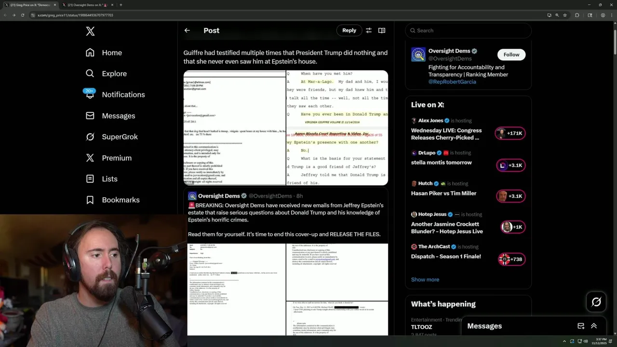
Task: Open Premium X icon in sidebar
Action: tap(90, 158)
